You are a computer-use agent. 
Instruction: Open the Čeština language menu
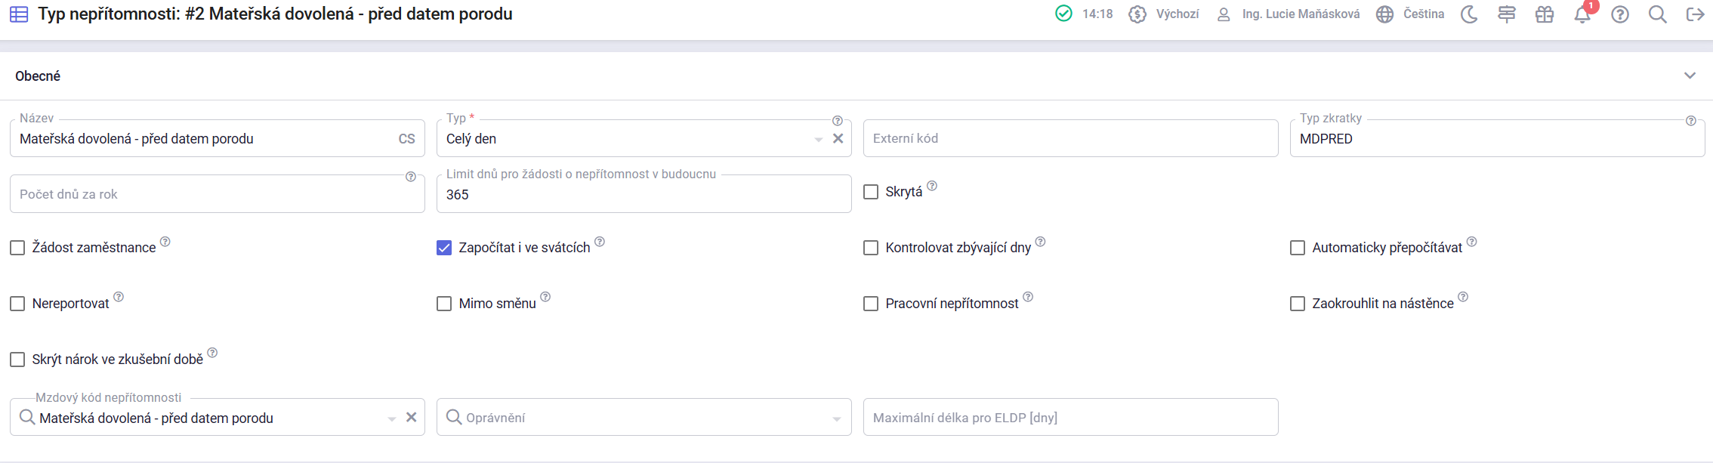pyautogui.click(x=1410, y=14)
